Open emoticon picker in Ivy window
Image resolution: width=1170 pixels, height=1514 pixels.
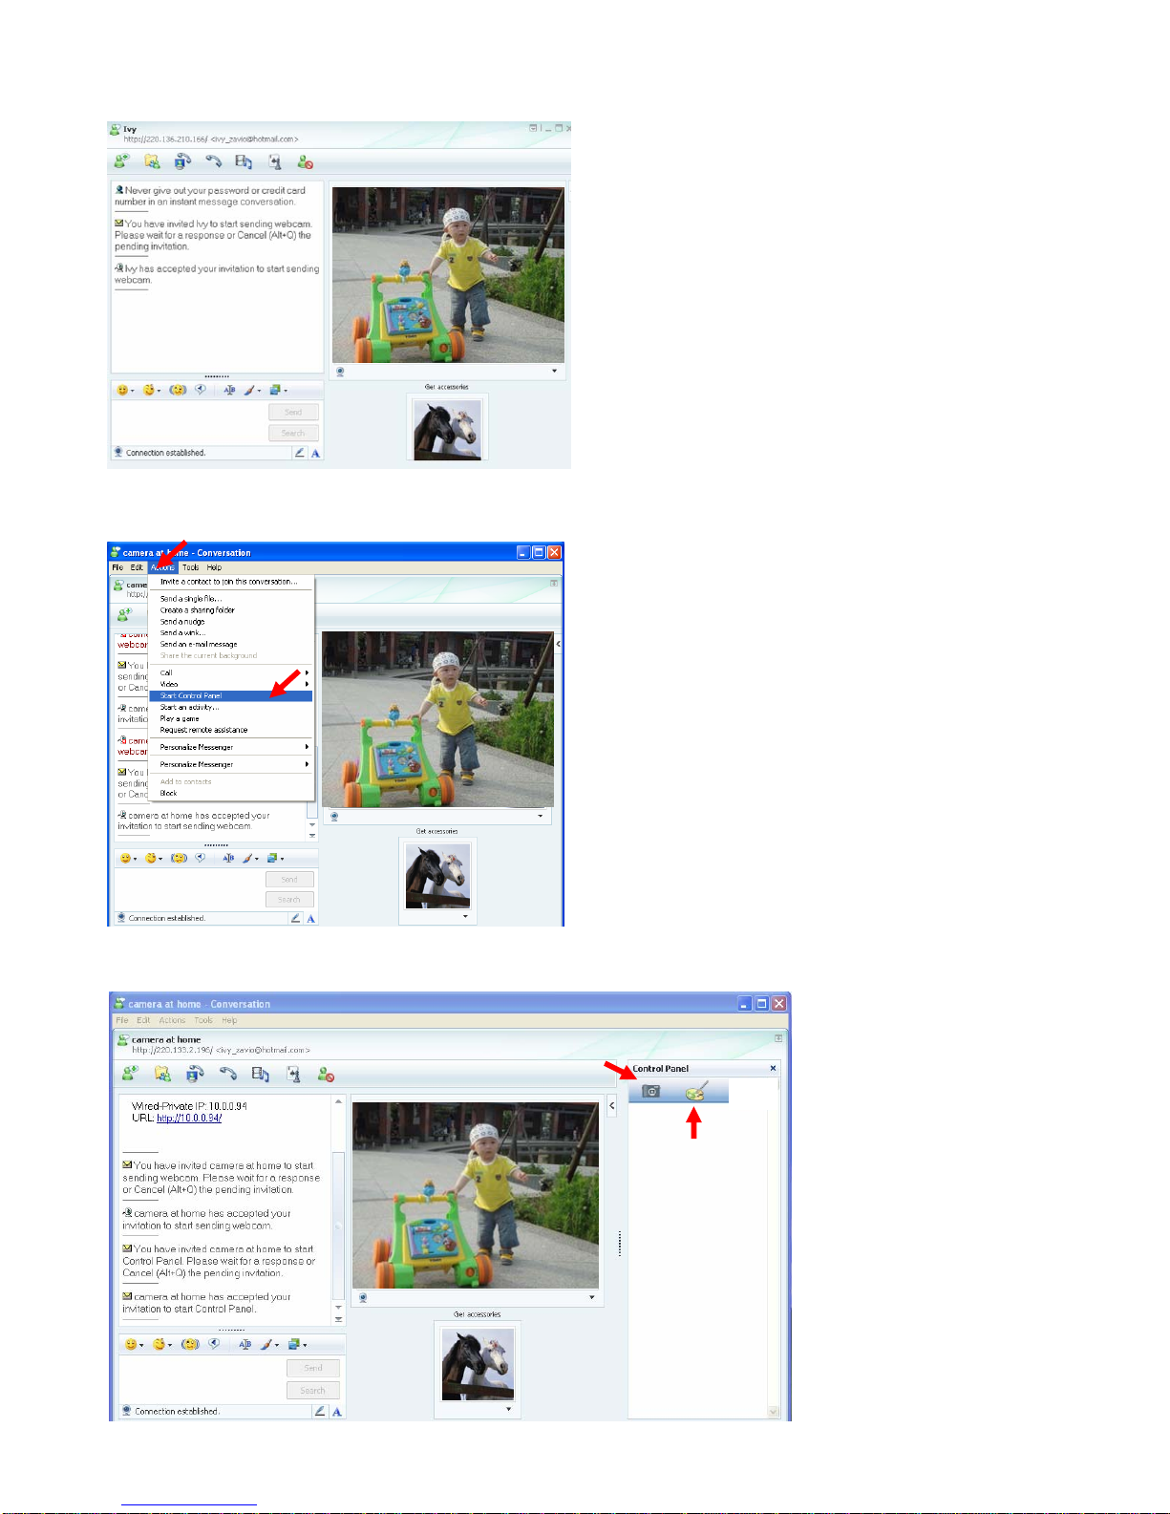(125, 390)
